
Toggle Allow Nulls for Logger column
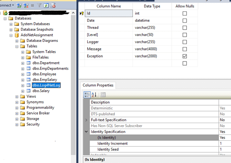185,42
